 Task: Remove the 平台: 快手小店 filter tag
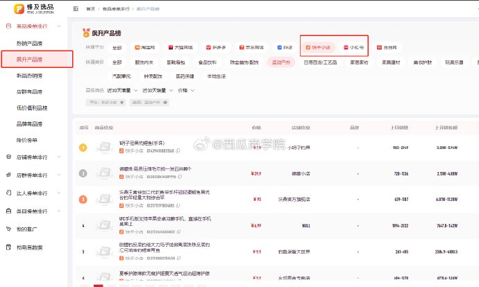122,103
